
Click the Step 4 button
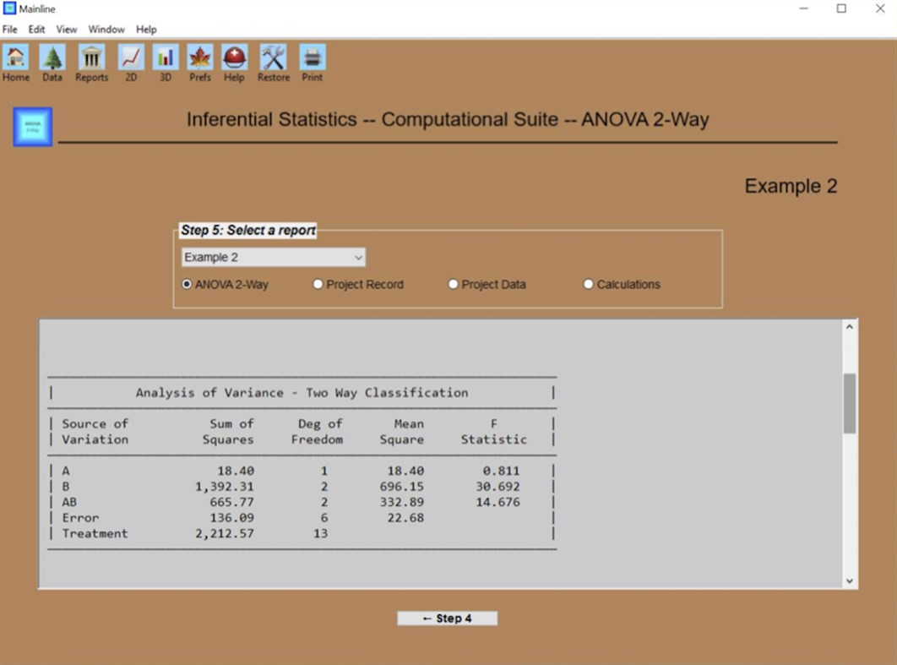[447, 618]
